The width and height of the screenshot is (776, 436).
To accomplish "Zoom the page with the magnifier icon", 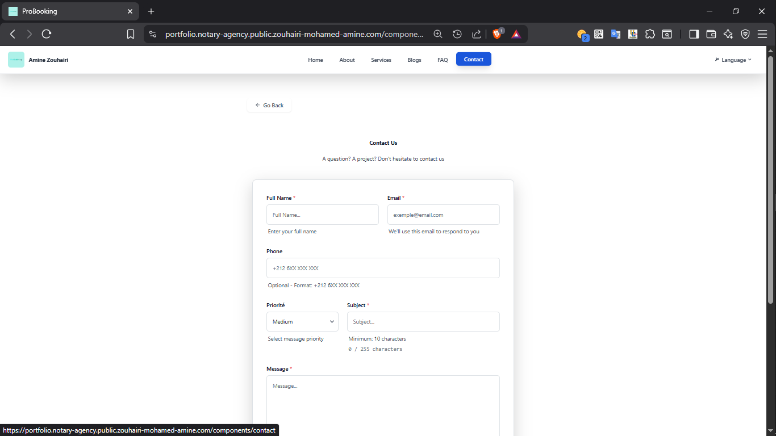I will pos(438,33).
